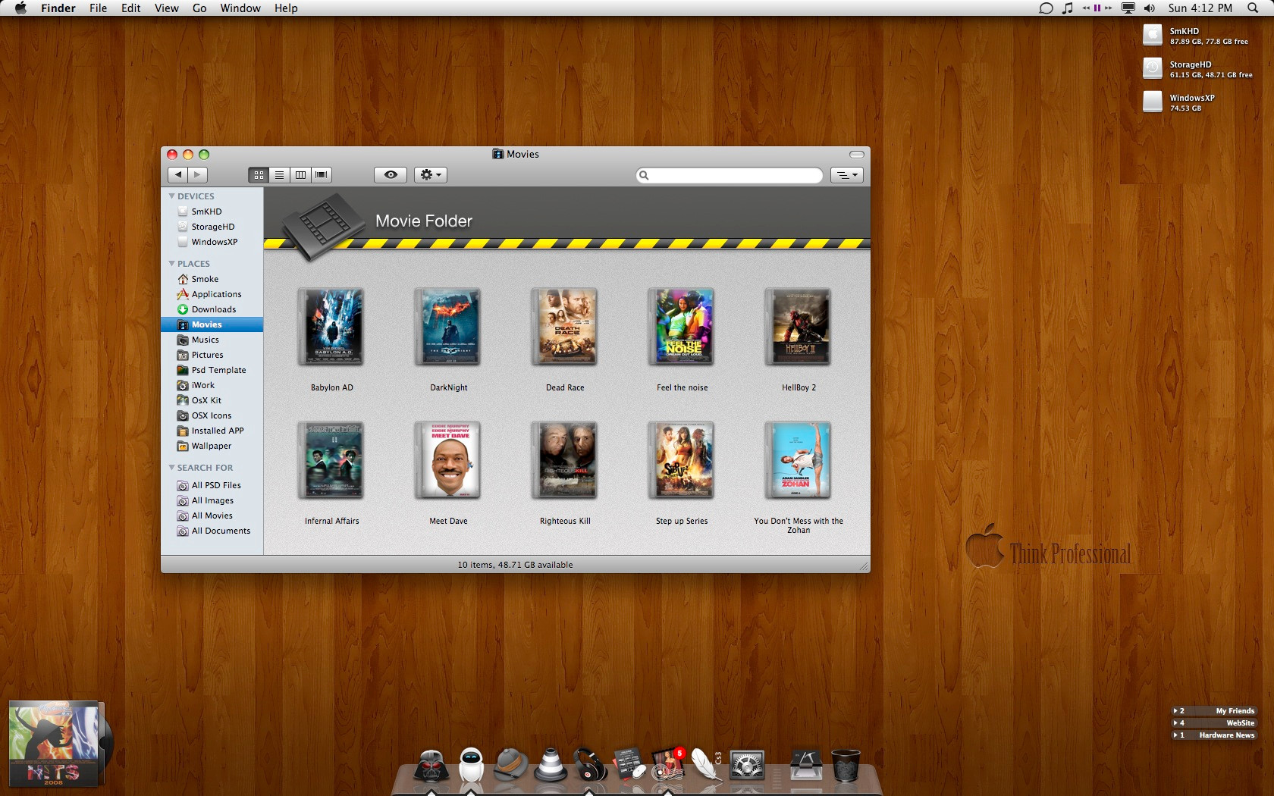Image resolution: width=1274 pixels, height=796 pixels.
Task: Open the volume menu bar icon
Action: 1150,8
